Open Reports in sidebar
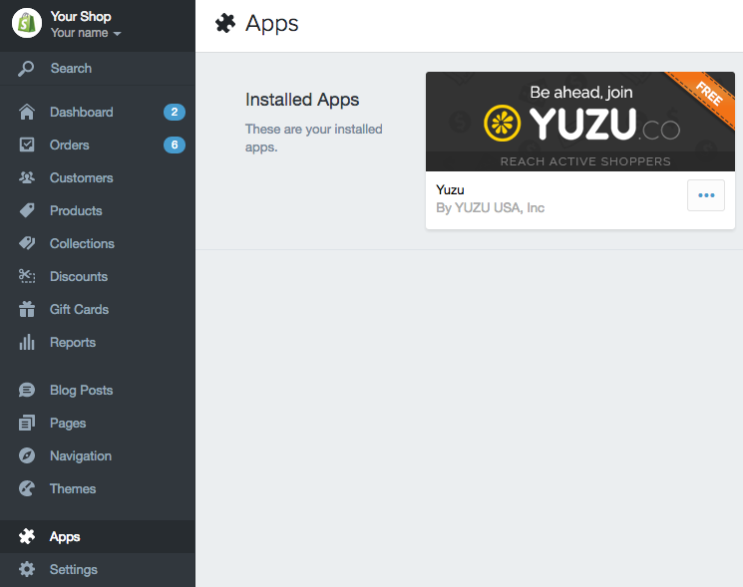 coord(73,343)
